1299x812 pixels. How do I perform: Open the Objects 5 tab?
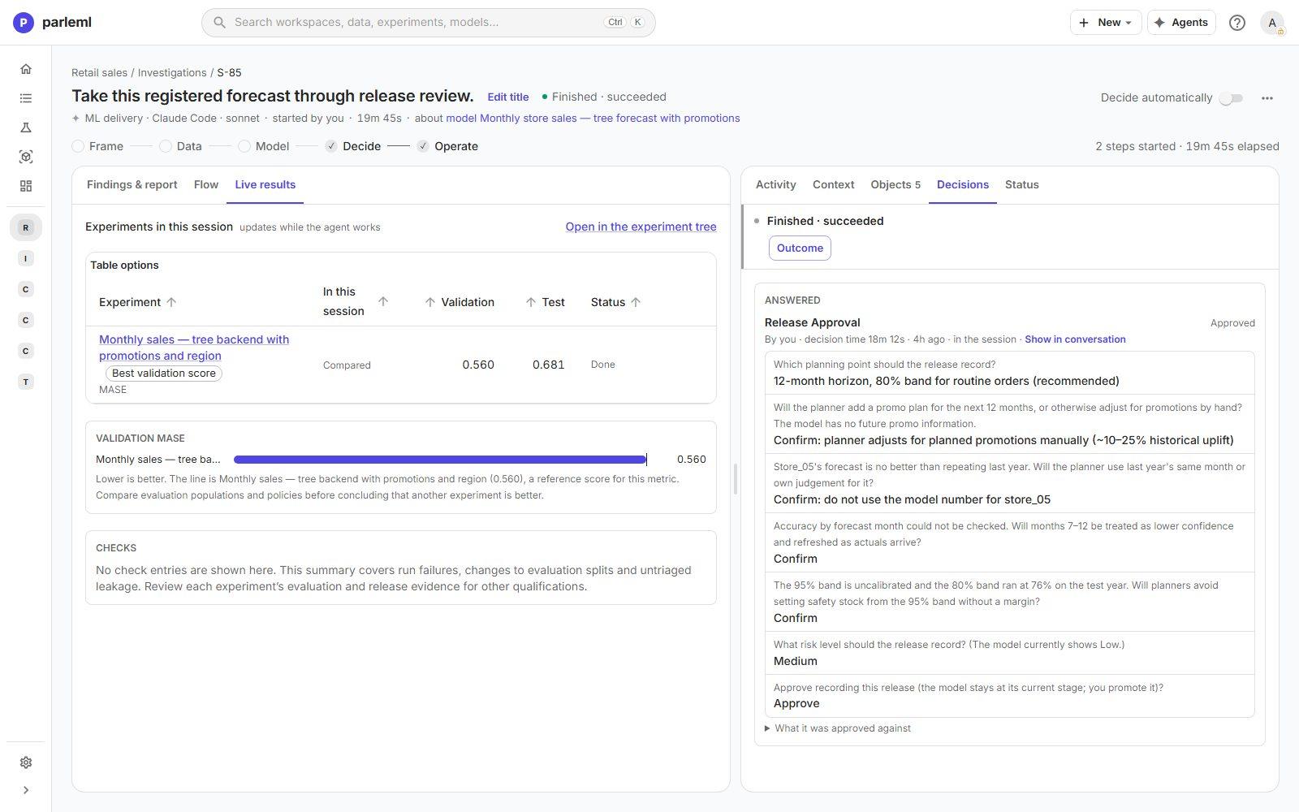coord(895,185)
